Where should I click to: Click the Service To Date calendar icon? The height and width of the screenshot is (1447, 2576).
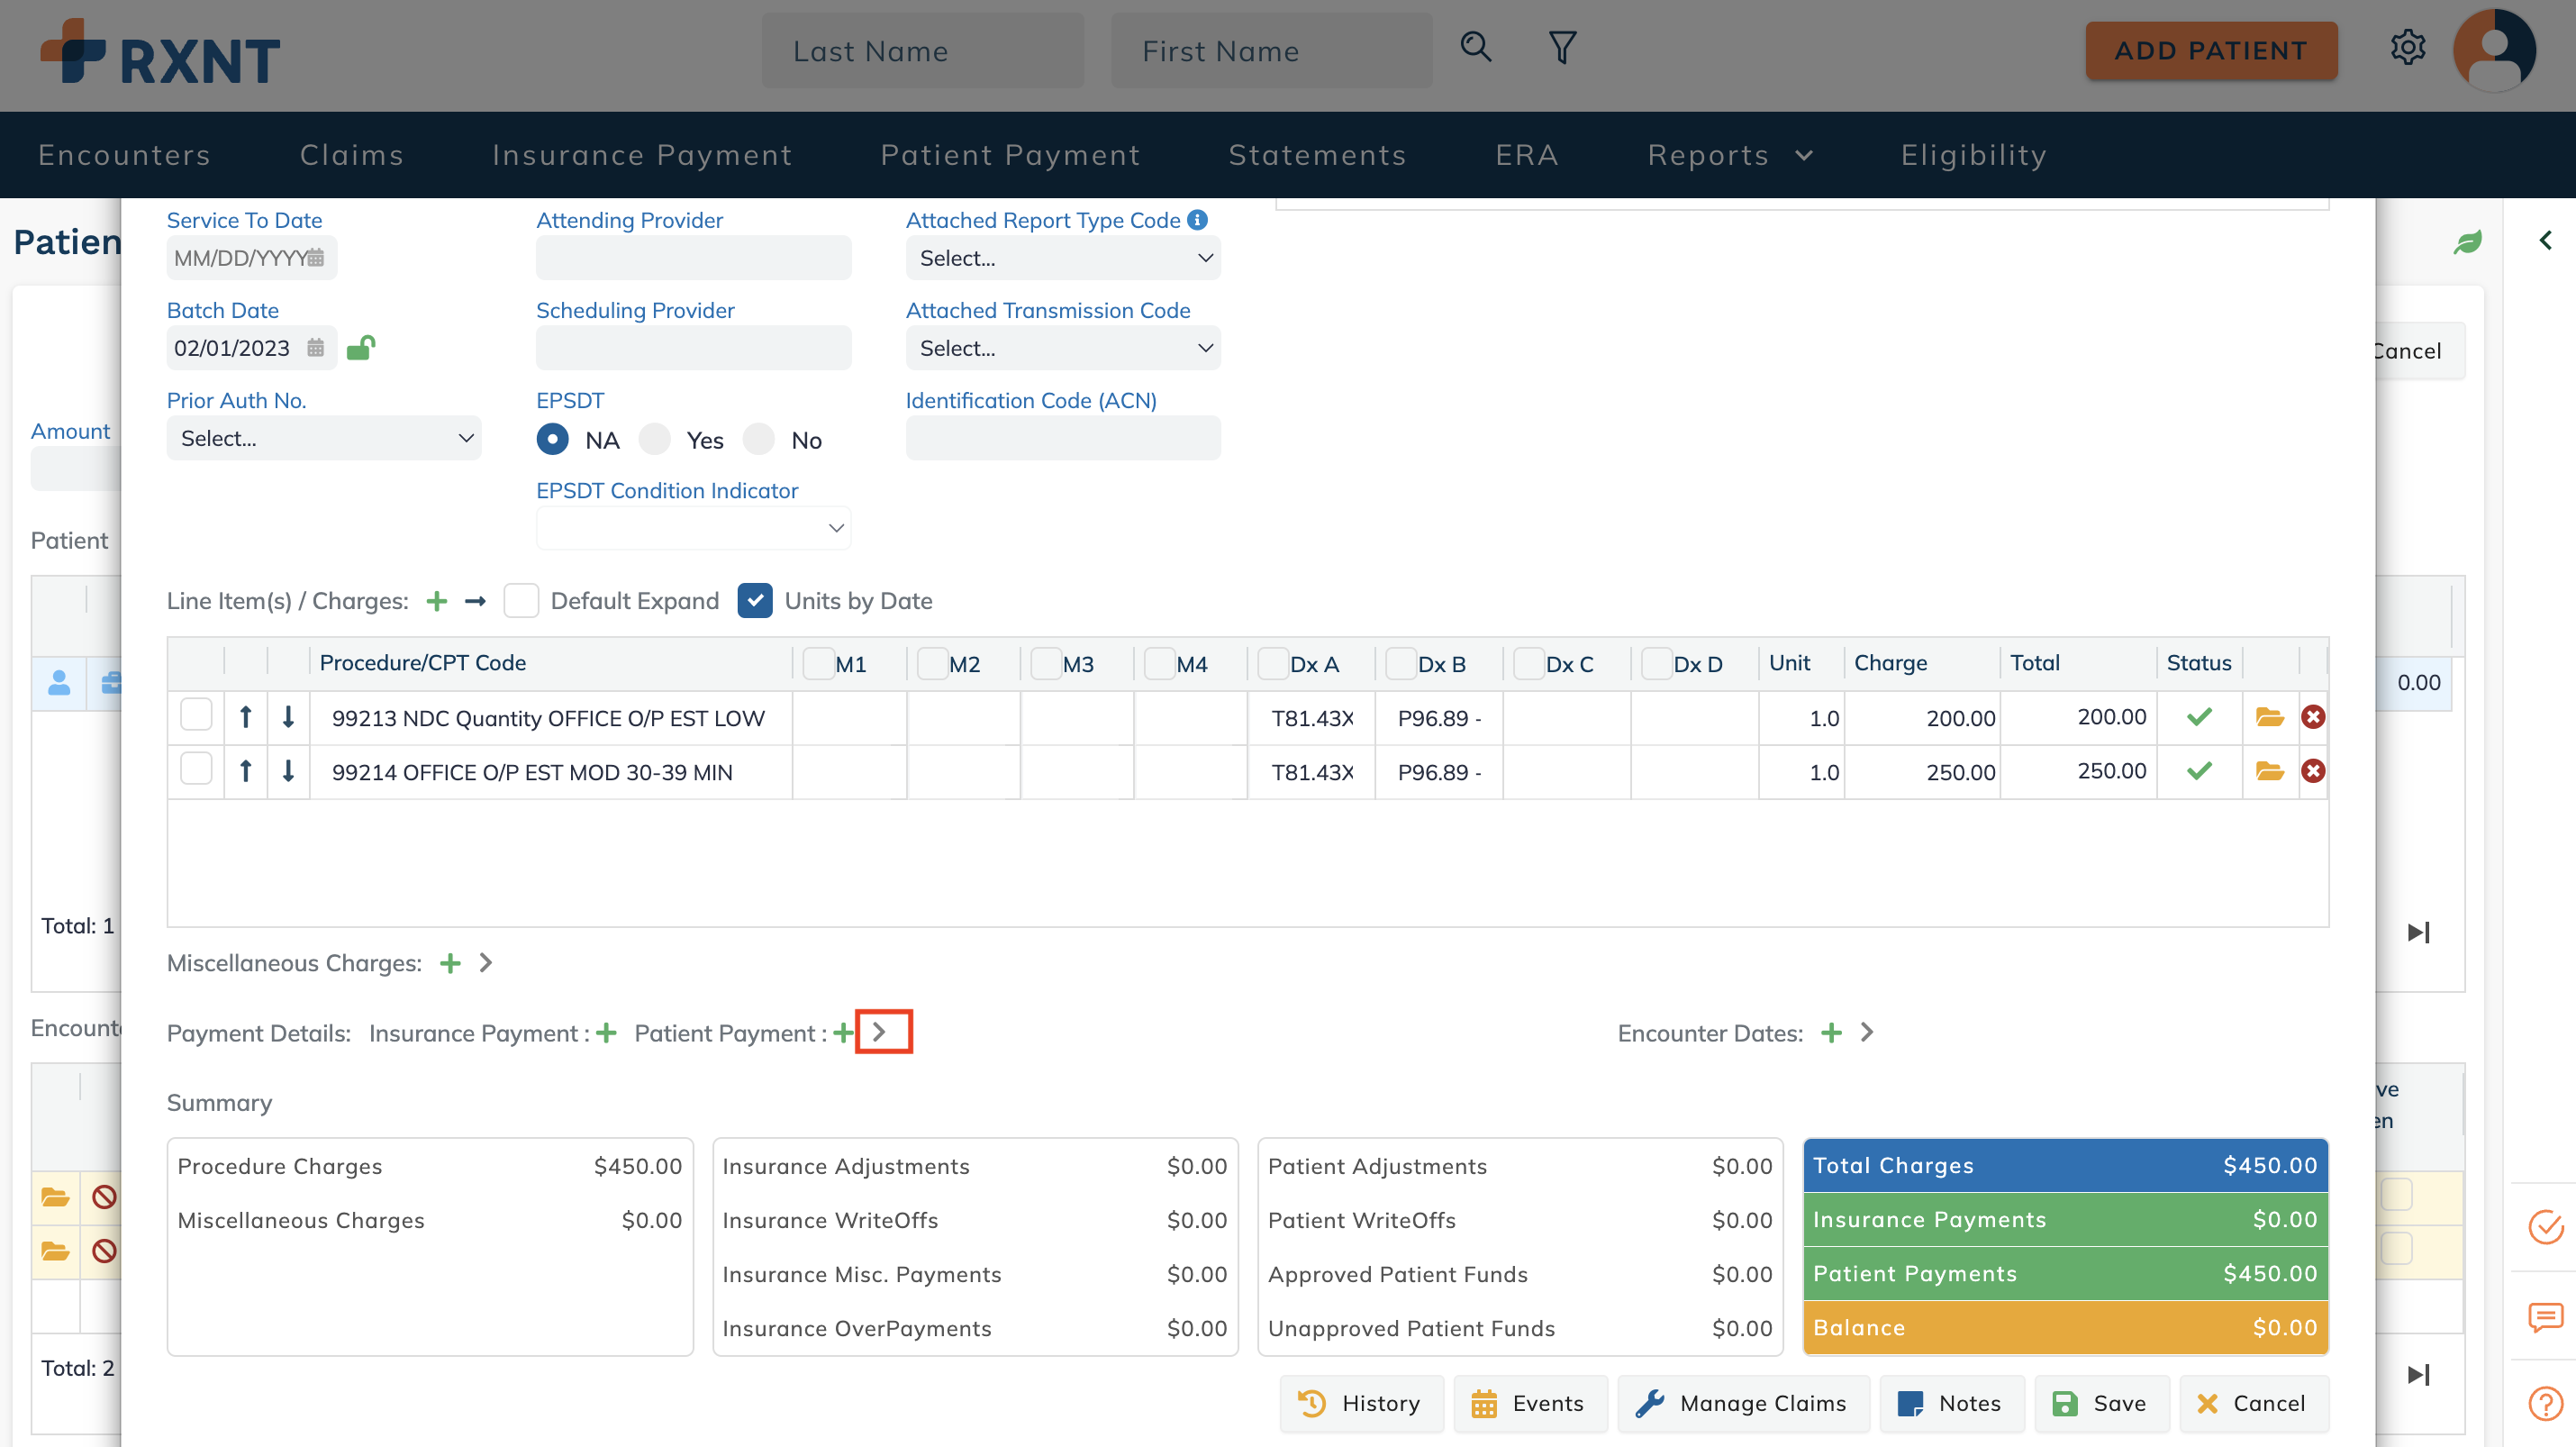[315, 258]
